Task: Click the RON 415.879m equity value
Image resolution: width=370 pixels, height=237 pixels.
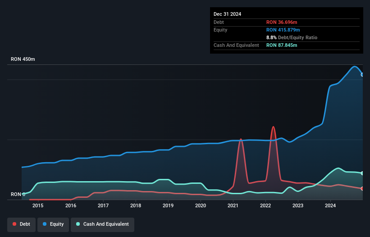Action: point(283,30)
